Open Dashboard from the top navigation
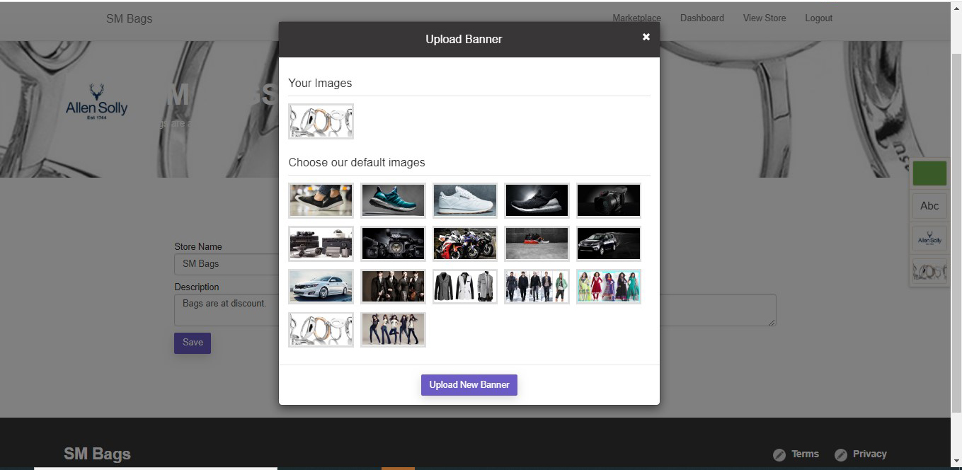 pyautogui.click(x=702, y=18)
